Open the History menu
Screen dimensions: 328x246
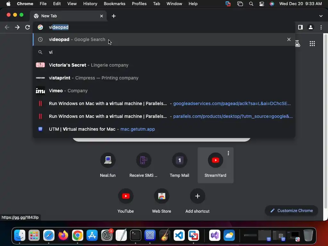click(90, 4)
